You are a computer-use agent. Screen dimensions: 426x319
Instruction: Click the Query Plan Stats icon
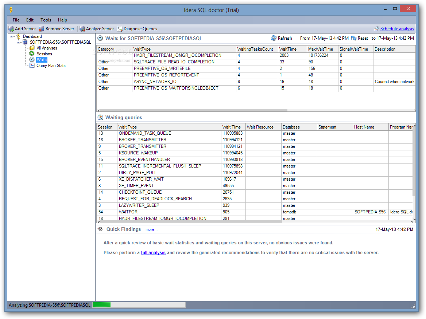[32, 66]
